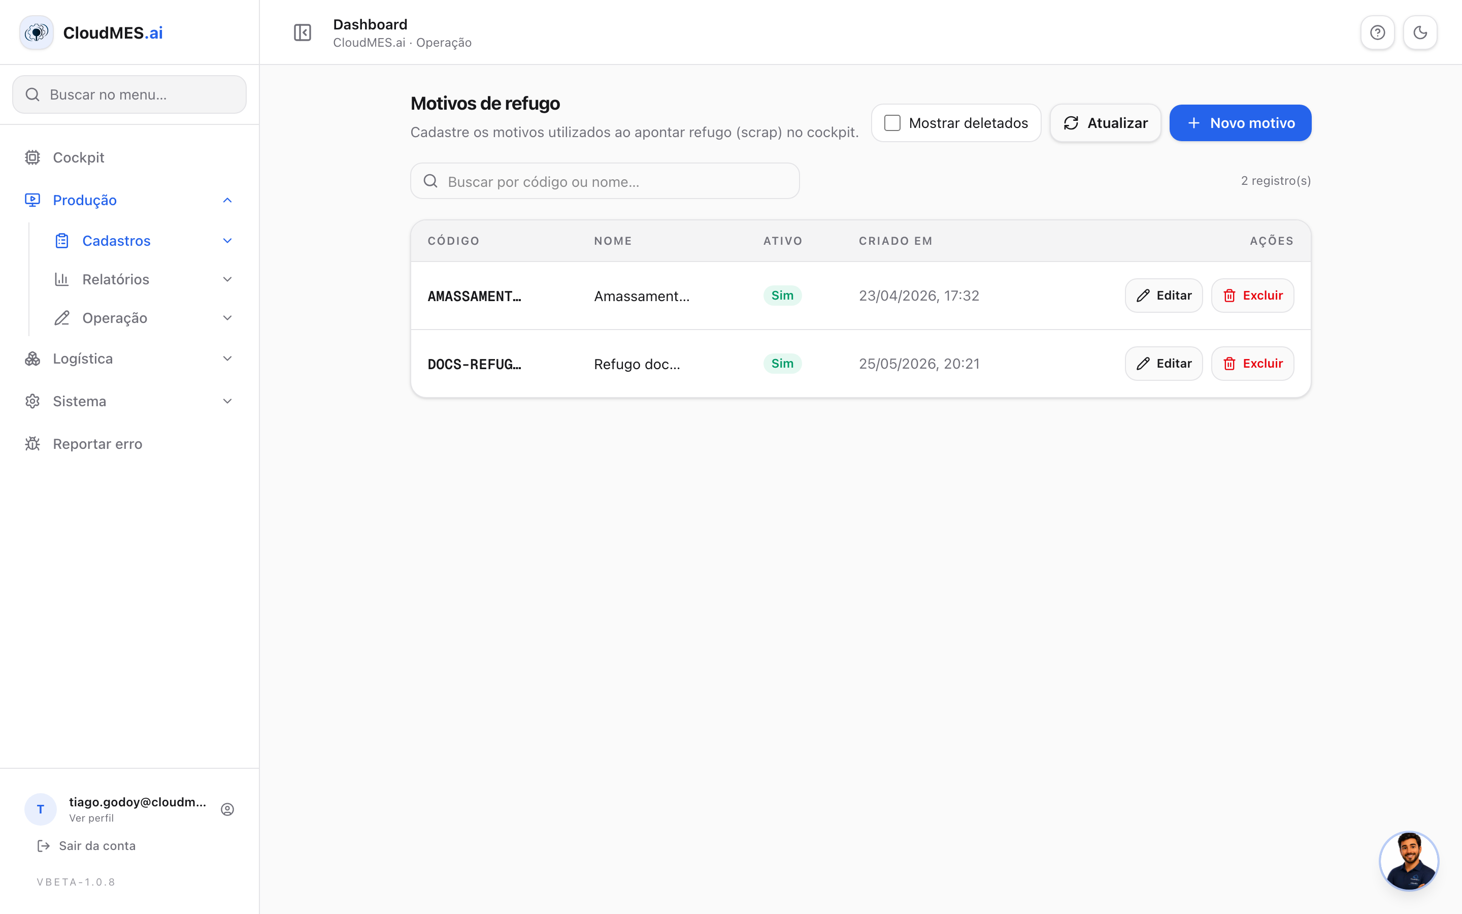1462x914 pixels.
Task: Edit the AMASSAMENT record
Action: coord(1164,296)
